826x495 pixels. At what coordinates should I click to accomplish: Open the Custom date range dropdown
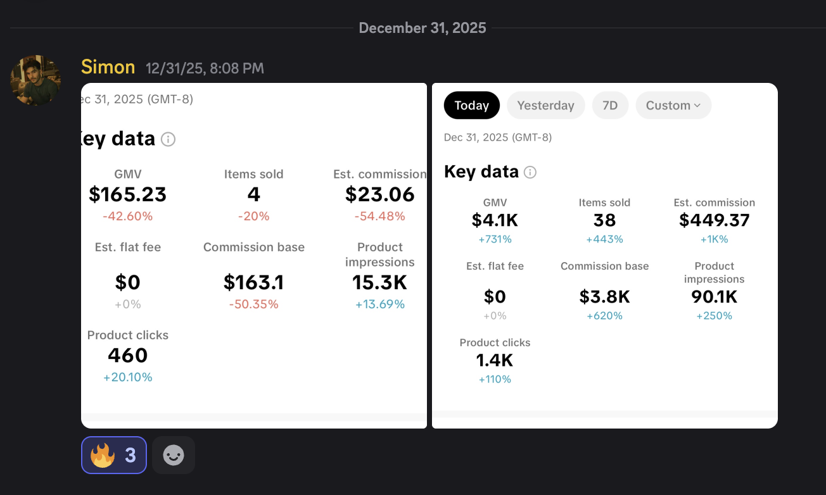[673, 105]
